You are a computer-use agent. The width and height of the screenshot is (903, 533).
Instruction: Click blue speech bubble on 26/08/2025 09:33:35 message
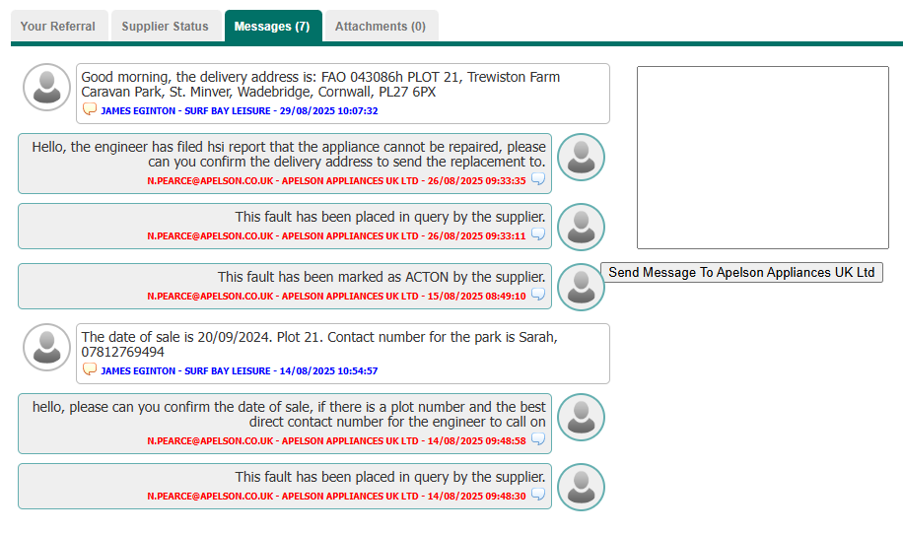[x=538, y=179]
